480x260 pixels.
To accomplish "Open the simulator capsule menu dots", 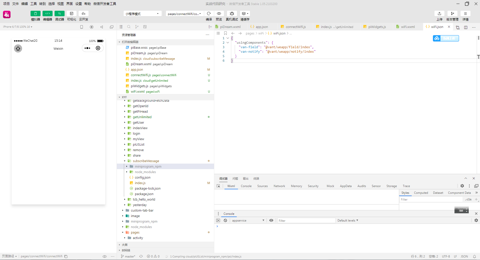I will click(87, 48).
